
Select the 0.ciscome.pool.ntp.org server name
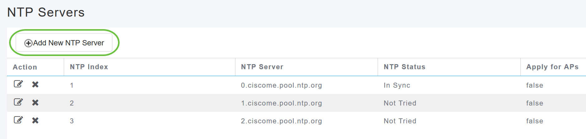point(281,85)
